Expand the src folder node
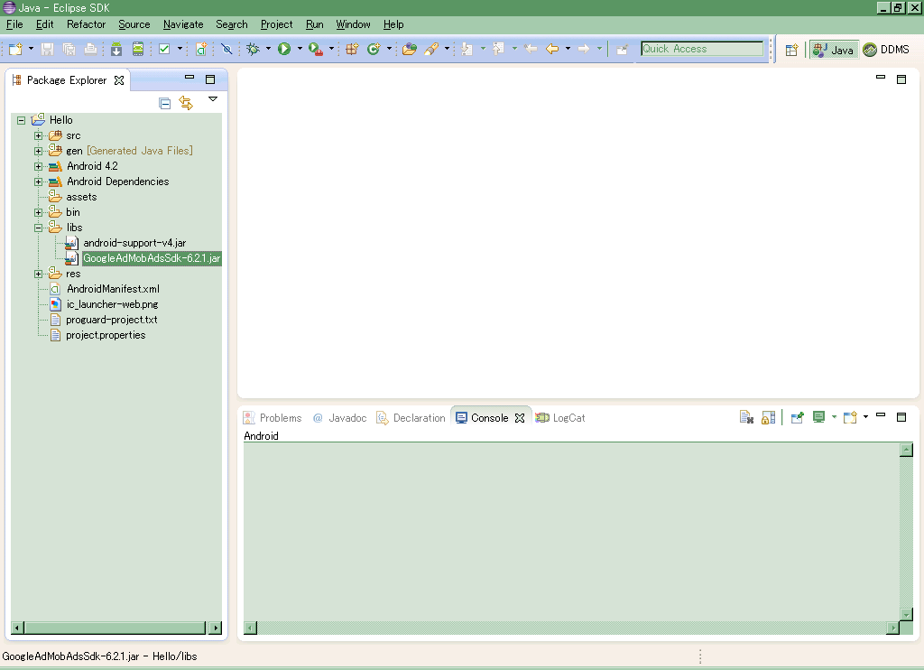Image resolution: width=924 pixels, height=670 pixels. [38, 135]
